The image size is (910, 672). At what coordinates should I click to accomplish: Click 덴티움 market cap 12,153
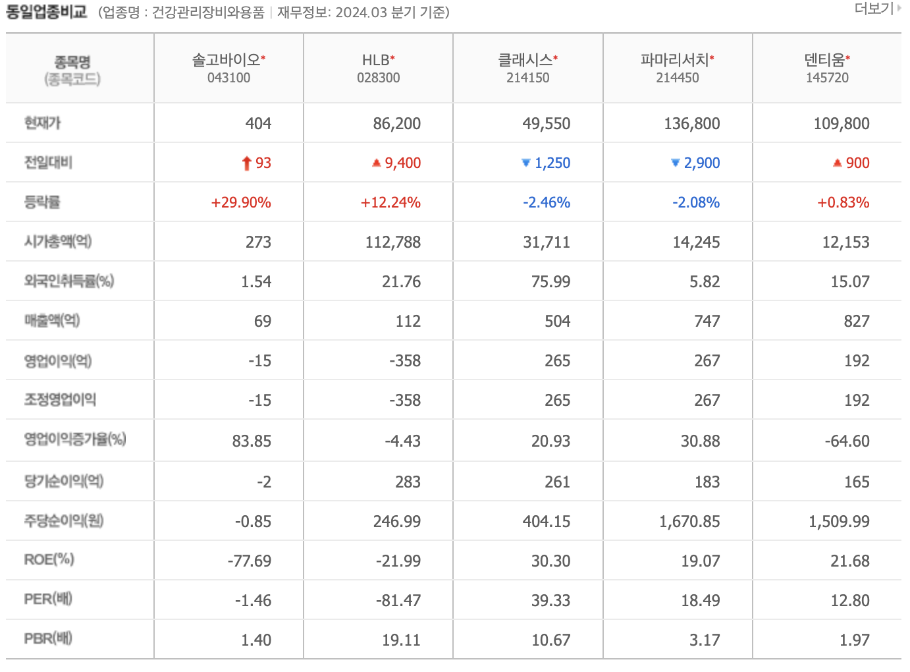(x=846, y=242)
